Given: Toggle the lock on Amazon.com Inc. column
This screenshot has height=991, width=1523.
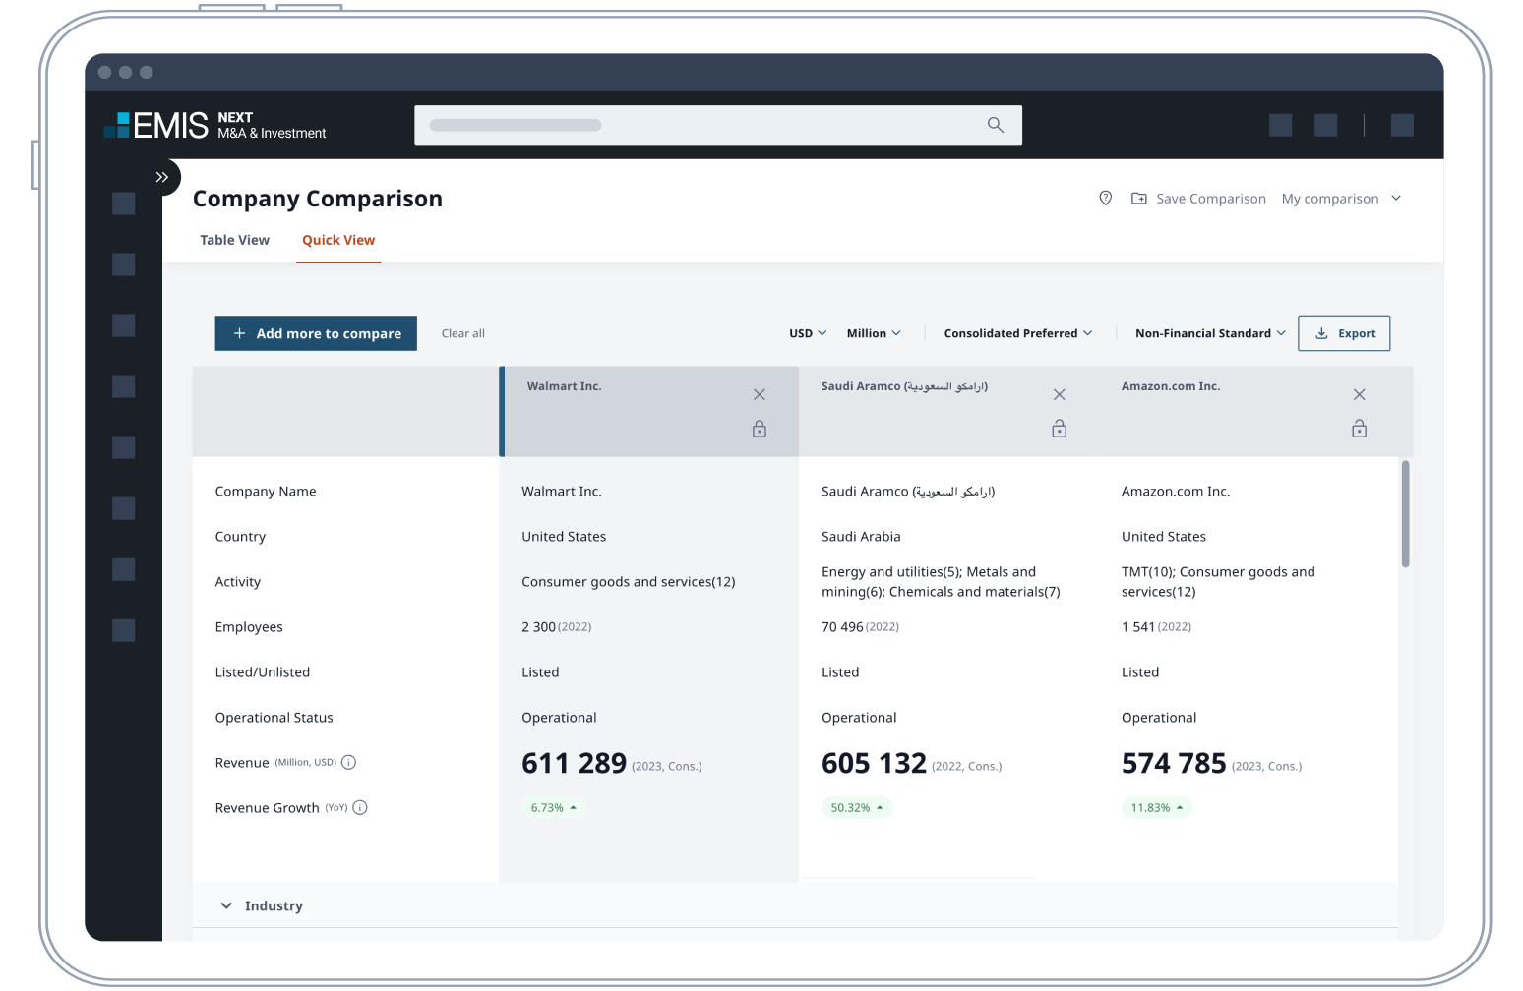Looking at the screenshot, I should (1359, 429).
